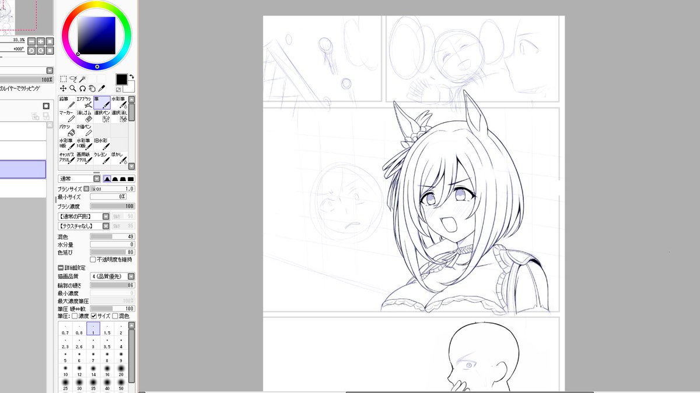700x393 pixels.
Task: Enable 混色 pressure checkbox
Action: [114, 316]
